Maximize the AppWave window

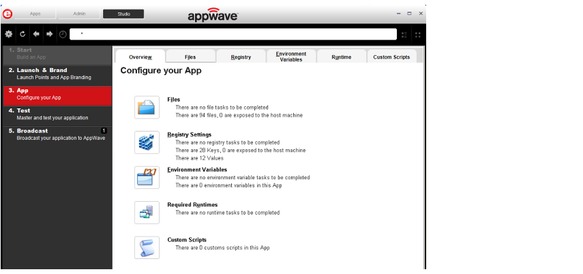(x=409, y=14)
